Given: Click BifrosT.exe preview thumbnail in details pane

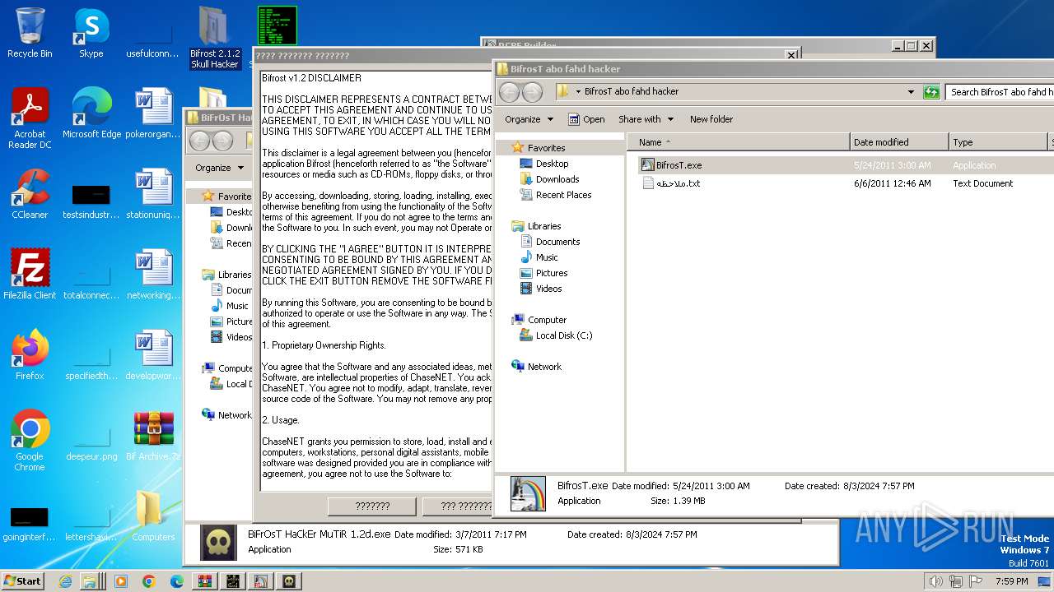Looking at the screenshot, I should pyautogui.click(x=528, y=493).
